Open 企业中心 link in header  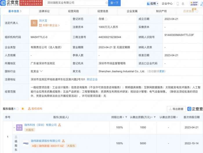click(167, 4)
